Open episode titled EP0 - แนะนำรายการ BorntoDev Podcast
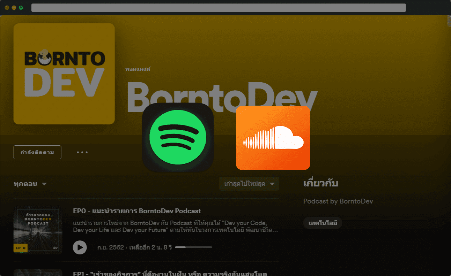451x276 pixels. click(x=137, y=211)
